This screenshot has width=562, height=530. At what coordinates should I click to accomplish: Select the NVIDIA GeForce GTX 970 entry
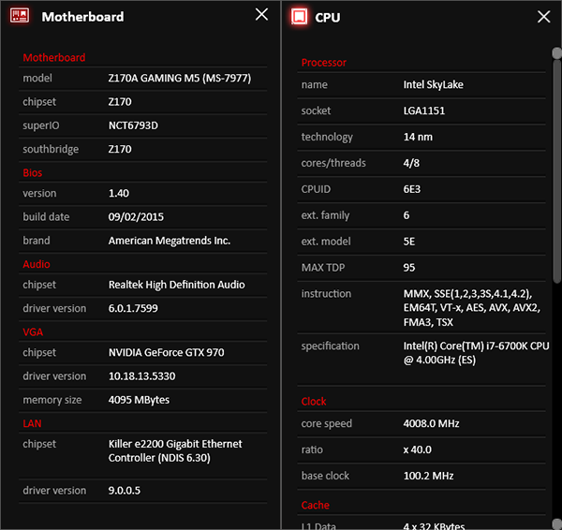(x=166, y=353)
